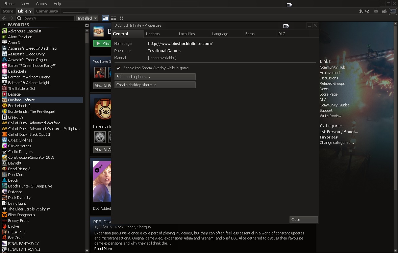Select Call of Duty: Black Ops III

pyautogui.click(x=29, y=134)
